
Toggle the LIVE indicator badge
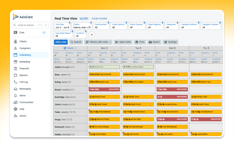[84, 19]
